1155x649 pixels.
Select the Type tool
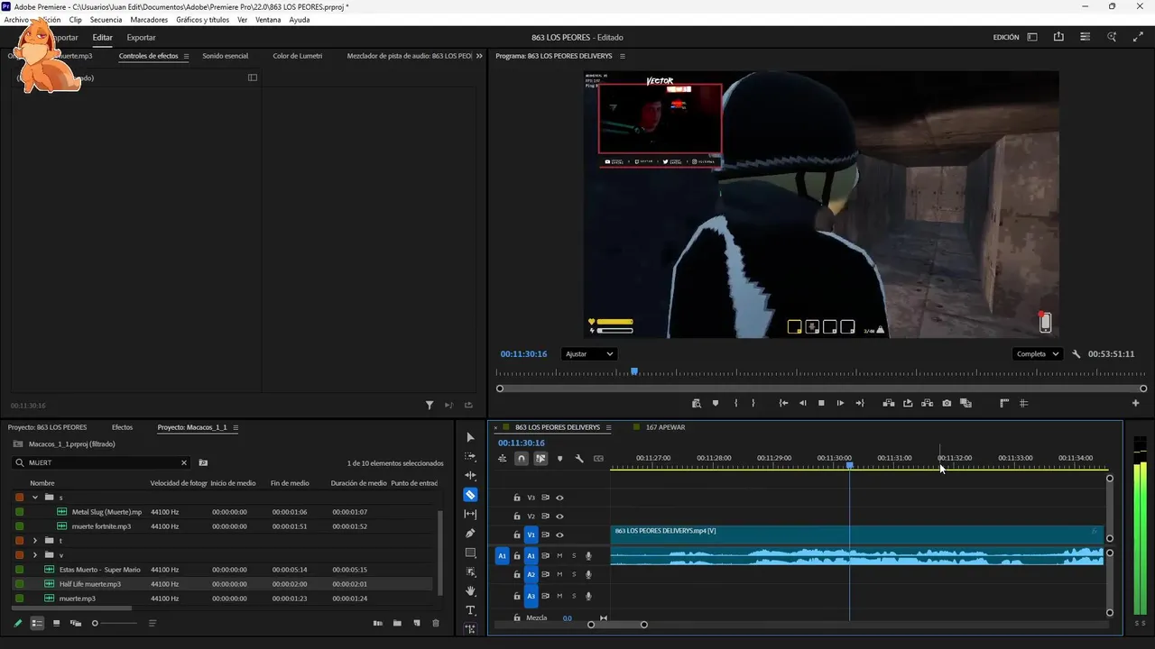[x=470, y=610]
